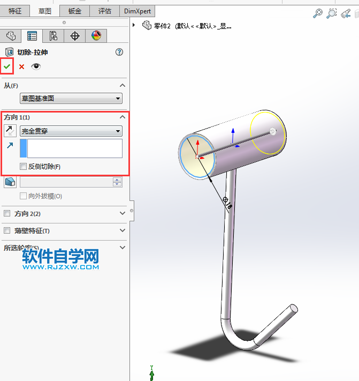
Task: Open the DisplayManager color ball tab
Action: pyautogui.click(x=96, y=36)
